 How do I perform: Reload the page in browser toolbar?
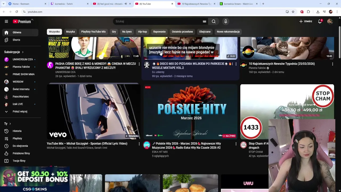click(x=17, y=12)
